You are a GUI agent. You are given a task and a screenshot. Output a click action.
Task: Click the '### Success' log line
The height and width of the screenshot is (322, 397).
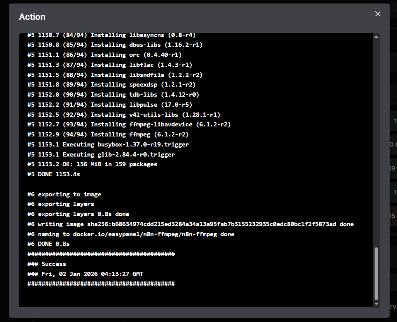[x=47, y=264]
